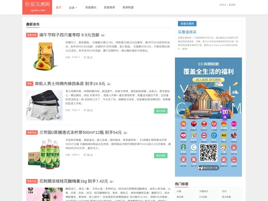
Task: Click the 飞猪 Fliggy icon in the banner
Action: click(224, 147)
